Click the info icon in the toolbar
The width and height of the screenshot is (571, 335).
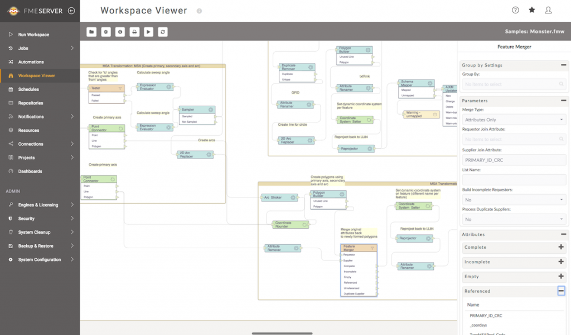click(x=120, y=32)
